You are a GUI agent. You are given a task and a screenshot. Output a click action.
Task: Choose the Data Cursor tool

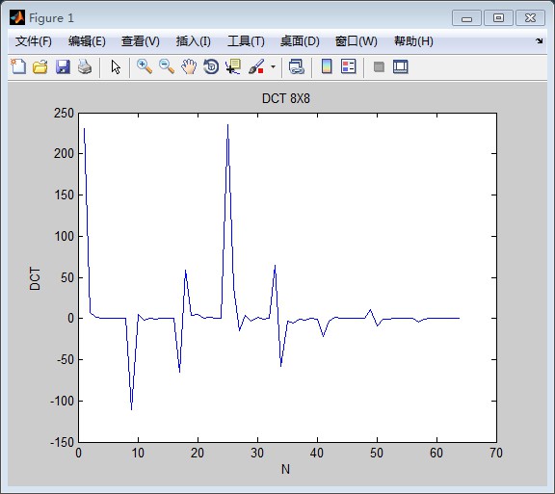233,66
